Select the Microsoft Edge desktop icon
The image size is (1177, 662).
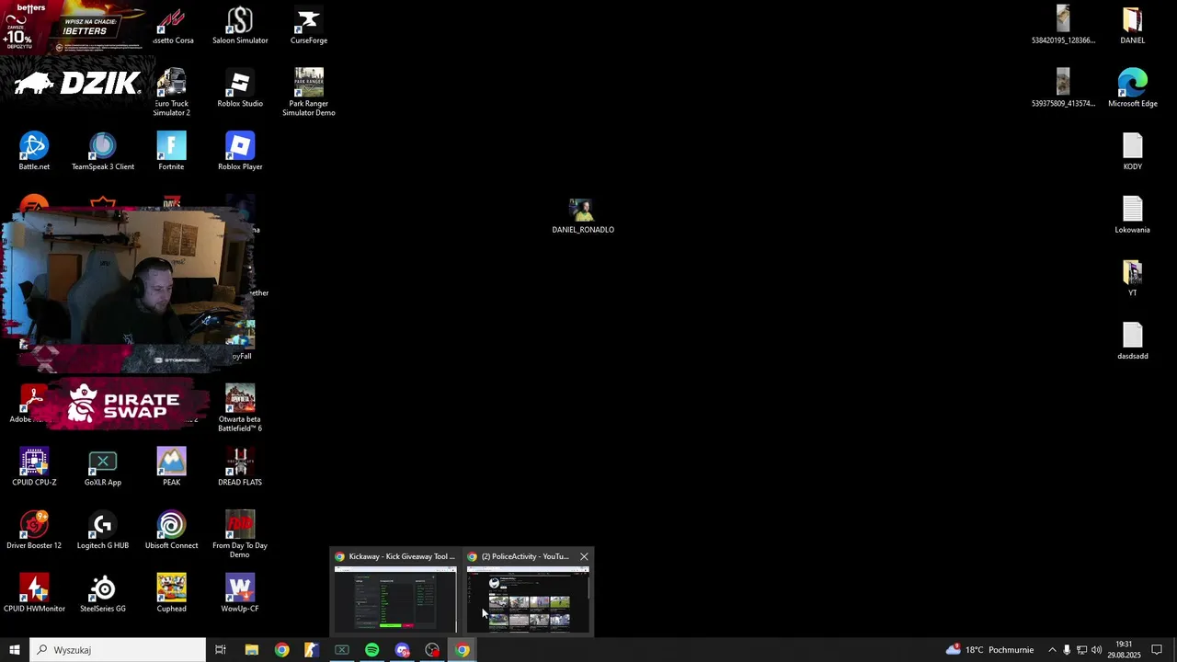(1133, 88)
